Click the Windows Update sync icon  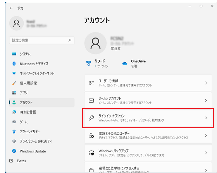pos(14,151)
